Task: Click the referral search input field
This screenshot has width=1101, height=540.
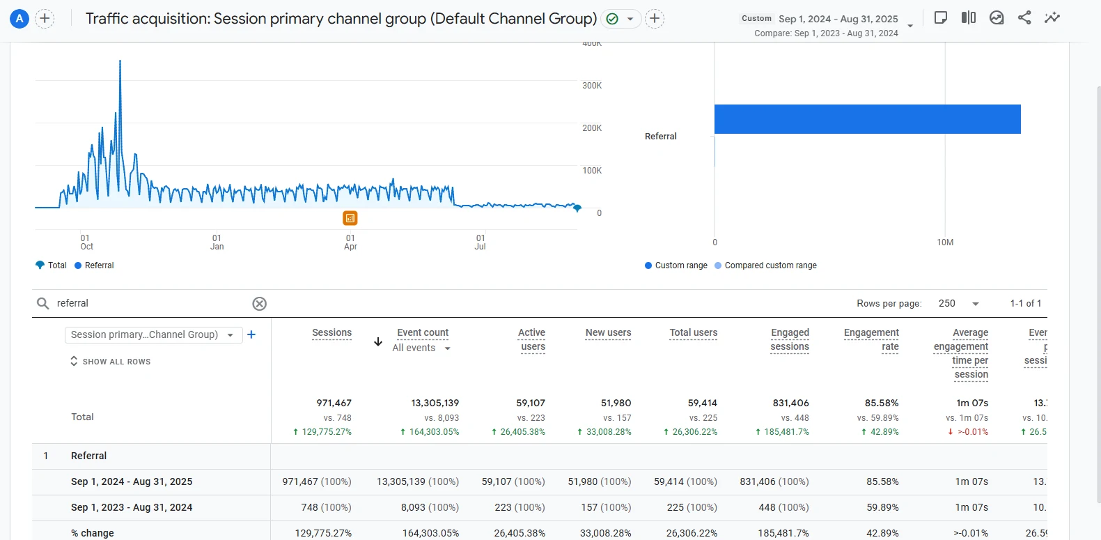Action: point(146,304)
